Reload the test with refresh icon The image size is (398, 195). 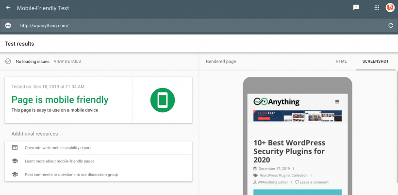click(391, 26)
